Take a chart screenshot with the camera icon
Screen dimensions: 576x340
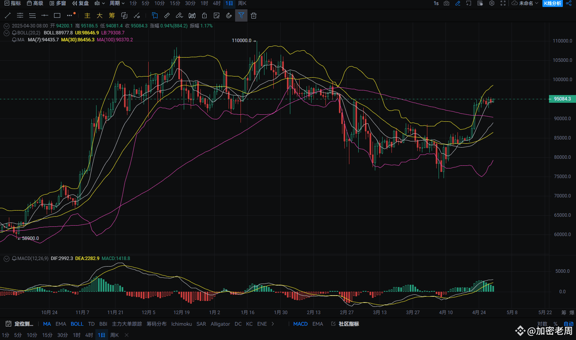(446, 3)
